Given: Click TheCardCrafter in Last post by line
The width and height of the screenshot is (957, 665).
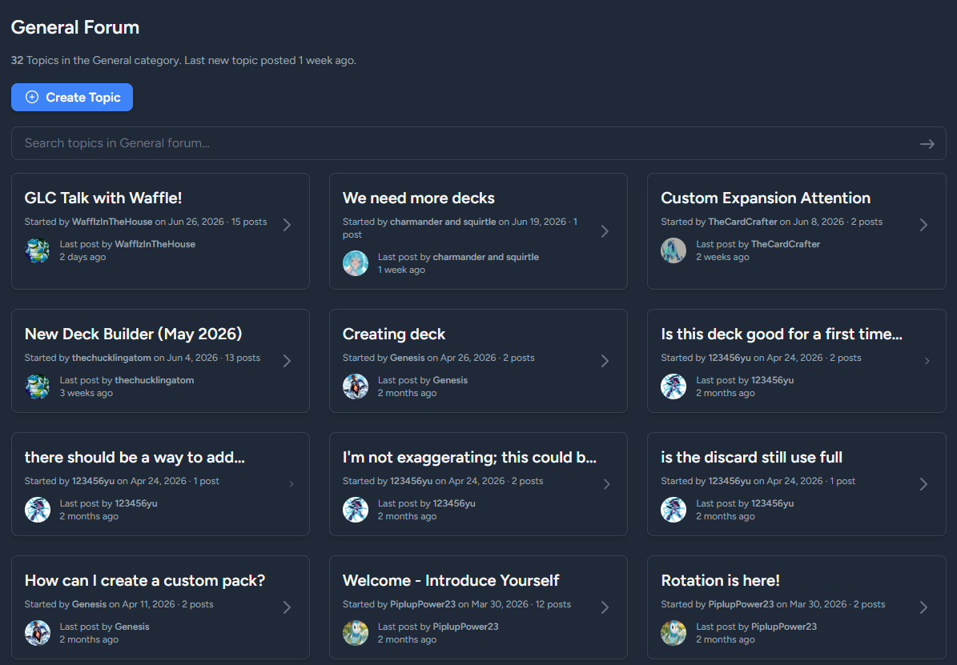Looking at the screenshot, I should tap(786, 244).
